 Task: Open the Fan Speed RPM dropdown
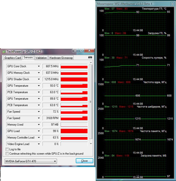[x=39, y=118]
